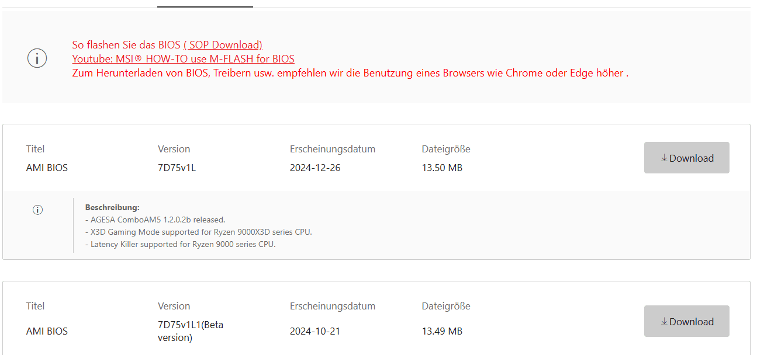Click the small info icon beside Beschreibung
The image size is (757, 355).
[38, 210]
